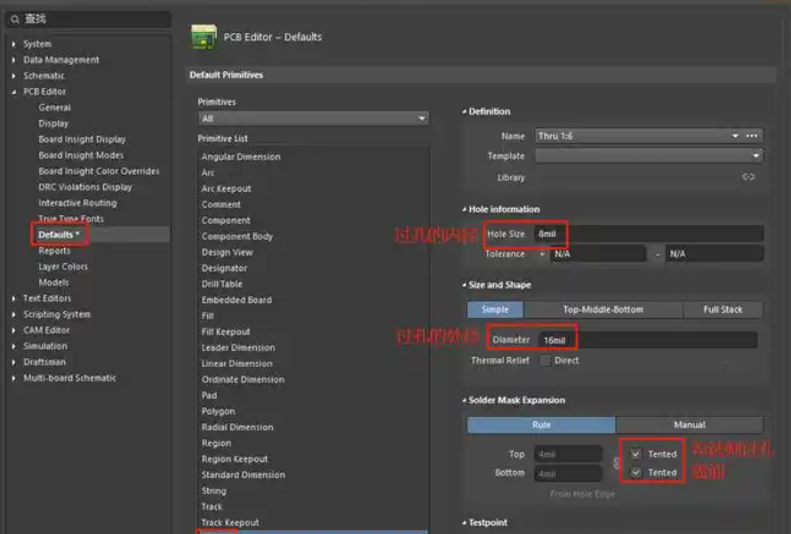Open Layer Colors under PCB Editor
Viewport: 791px width, 534px height.
62,267
